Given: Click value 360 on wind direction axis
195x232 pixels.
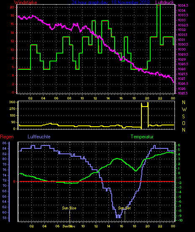Looking at the screenshot, I should click(12, 102).
